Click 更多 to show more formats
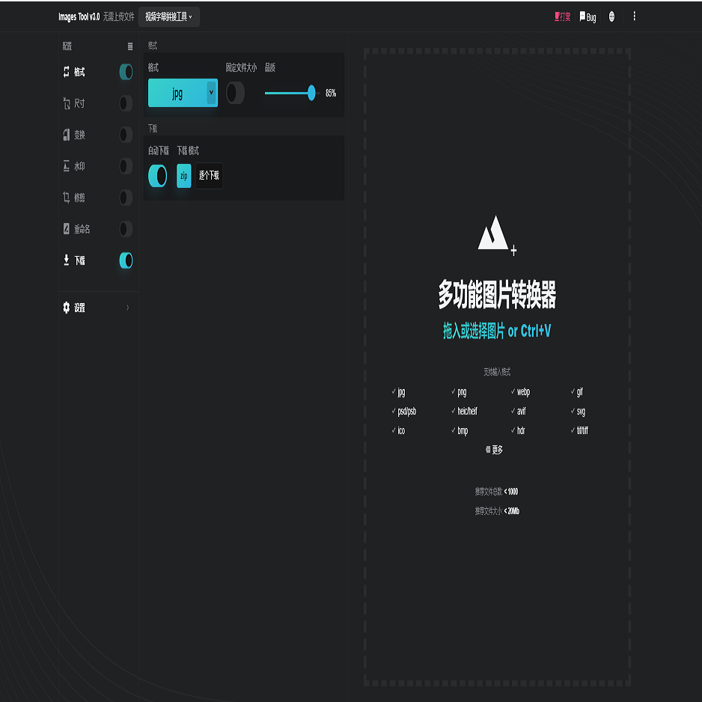Viewport: 702px width, 702px height. pos(494,450)
